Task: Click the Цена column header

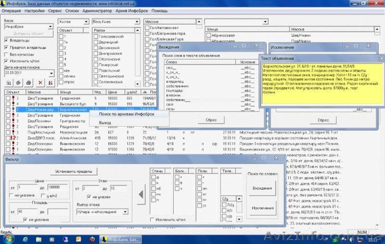Action: click(113, 91)
